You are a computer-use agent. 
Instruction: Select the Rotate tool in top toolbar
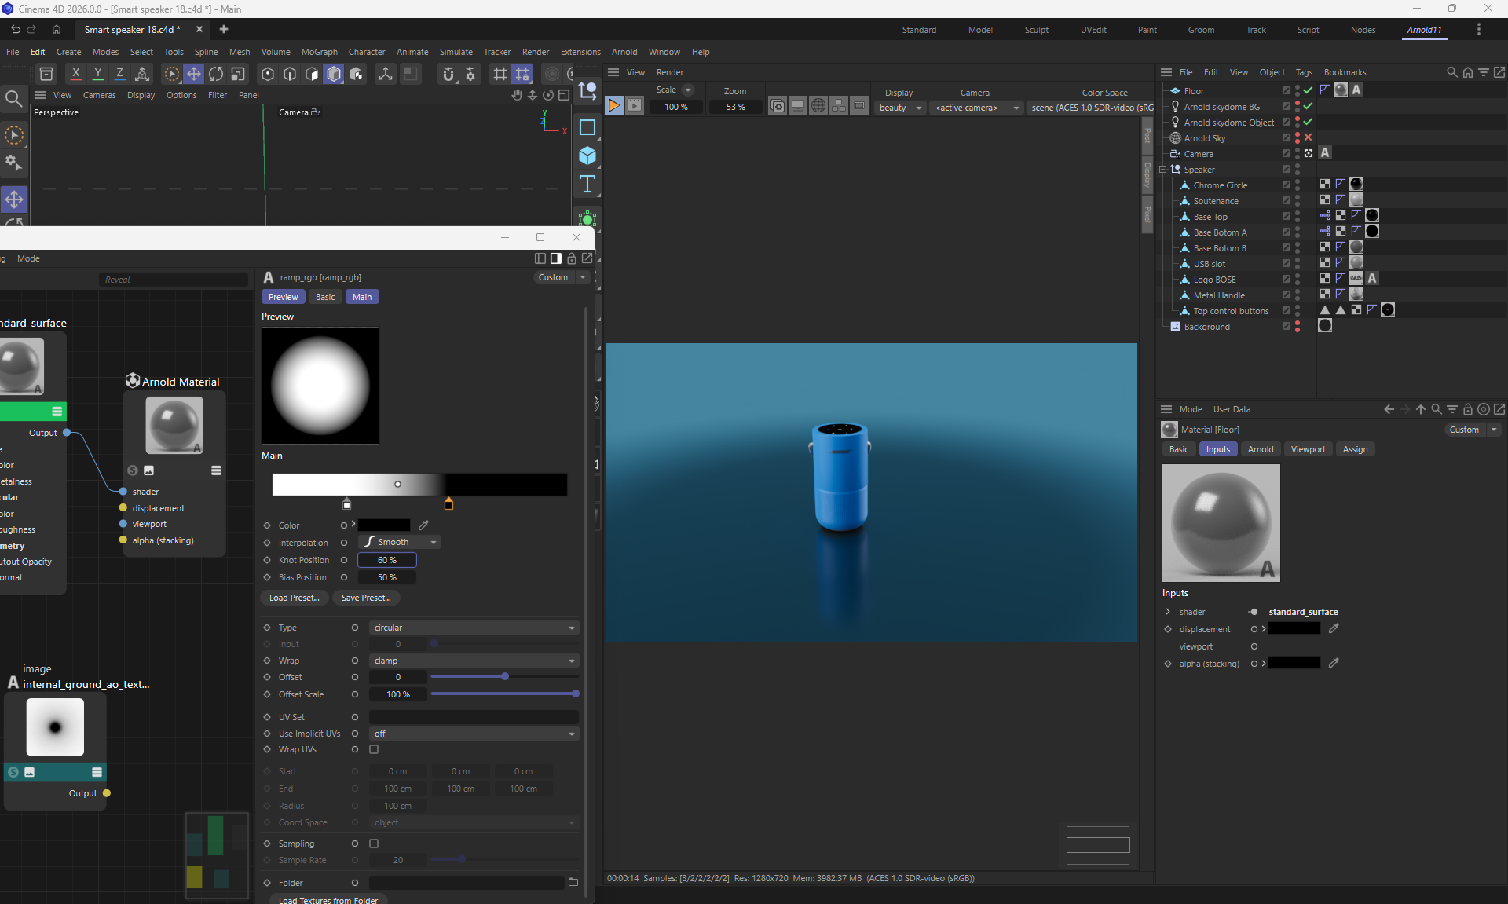(216, 74)
